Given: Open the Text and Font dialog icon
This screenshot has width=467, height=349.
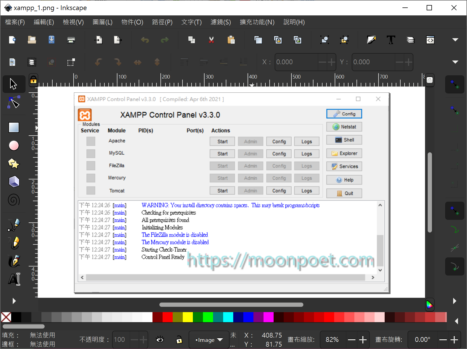Looking at the screenshot, I should click(391, 40).
